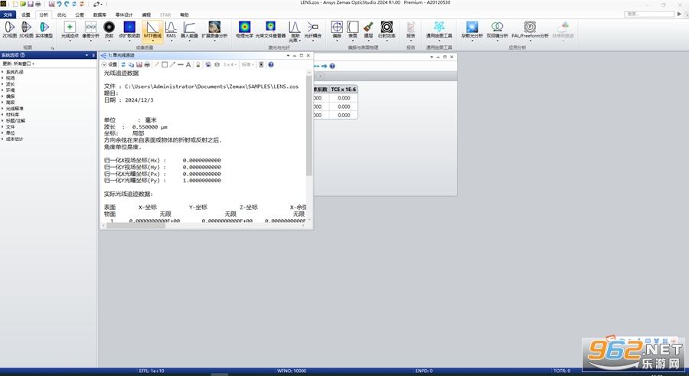The height and width of the screenshot is (376, 689).
Task: Expand the 视场 tree item
Action: pyautogui.click(x=2, y=78)
